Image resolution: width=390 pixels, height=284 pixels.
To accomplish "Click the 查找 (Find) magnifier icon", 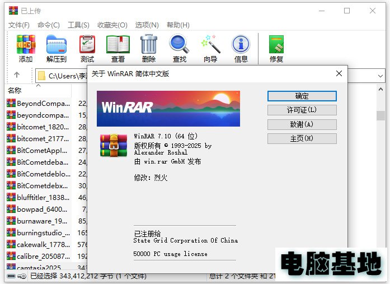I will tap(179, 45).
